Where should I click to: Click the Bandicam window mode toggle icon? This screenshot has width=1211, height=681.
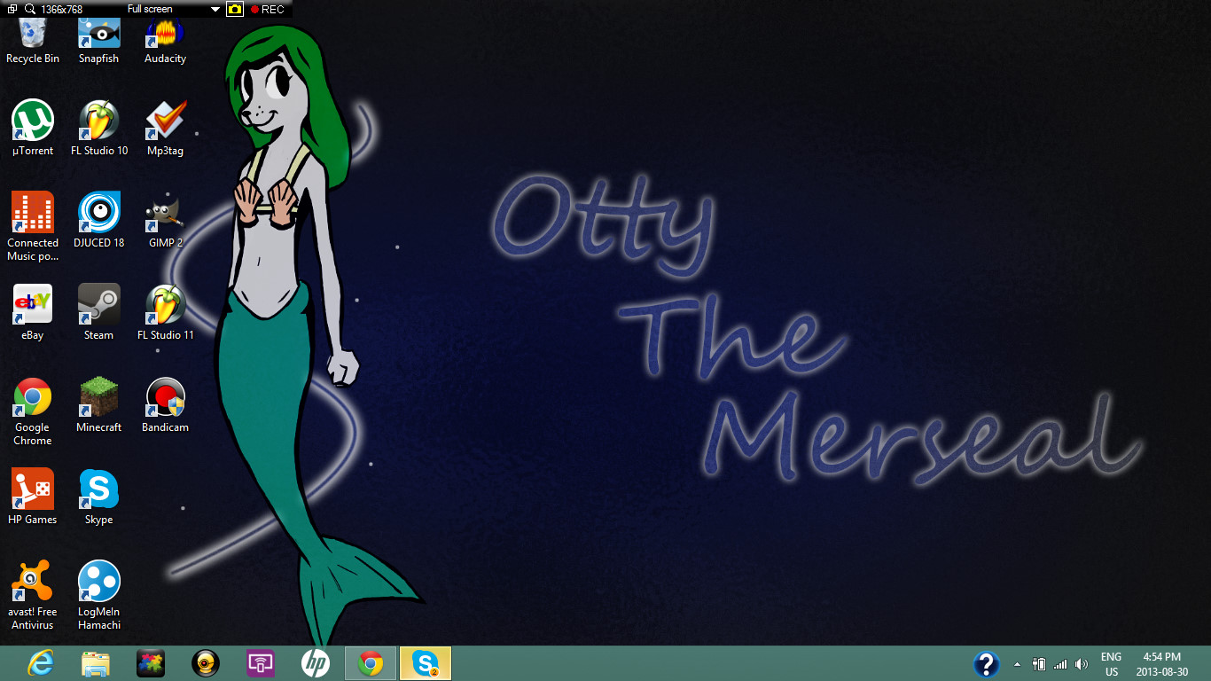tap(12, 9)
